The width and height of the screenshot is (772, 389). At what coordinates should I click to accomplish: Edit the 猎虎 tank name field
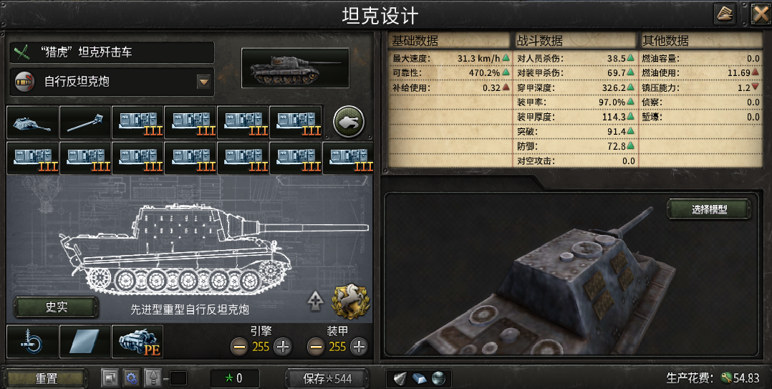point(112,52)
